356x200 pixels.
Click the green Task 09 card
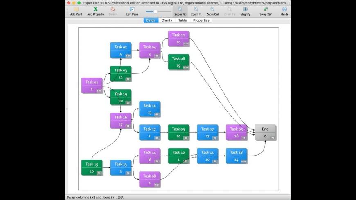pyautogui.click(x=179, y=133)
